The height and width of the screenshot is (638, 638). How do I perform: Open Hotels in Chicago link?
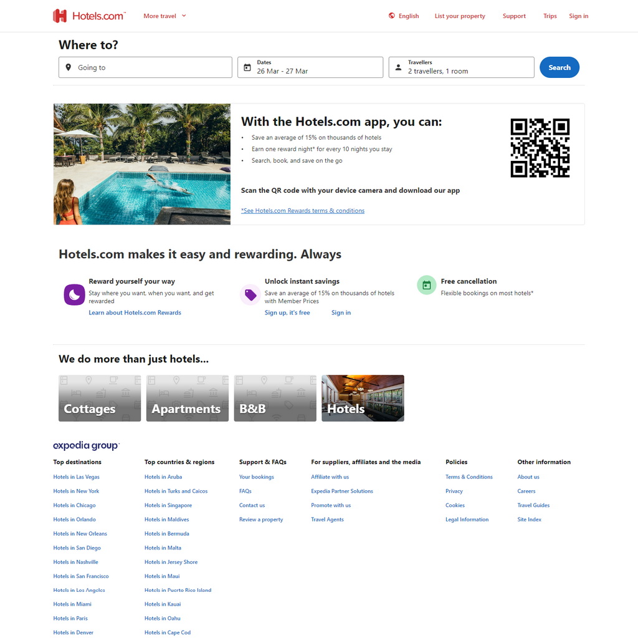click(x=75, y=505)
